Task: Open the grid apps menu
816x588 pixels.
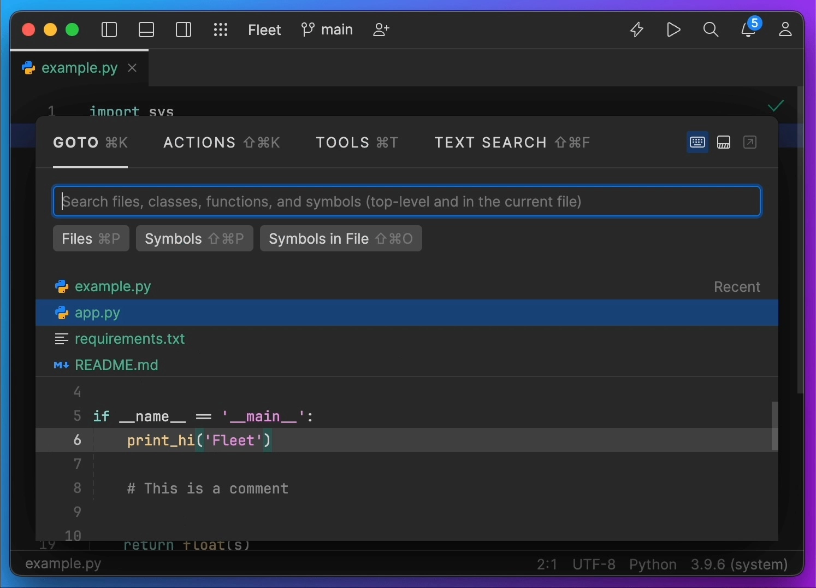Action: click(221, 30)
